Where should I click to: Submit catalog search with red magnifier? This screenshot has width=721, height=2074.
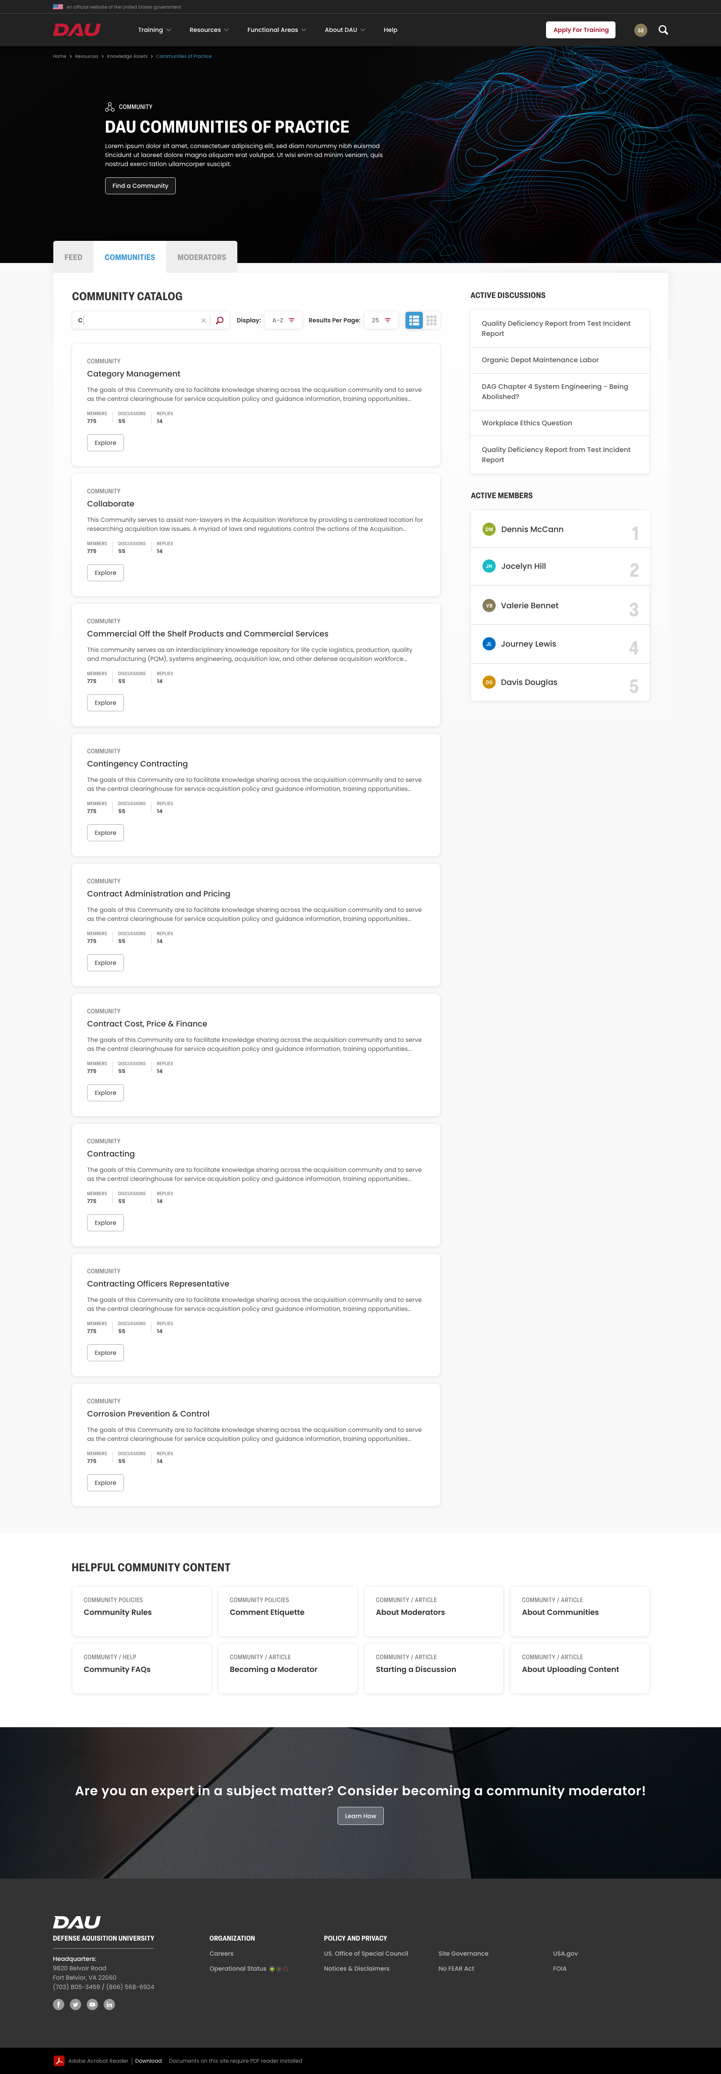220,320
